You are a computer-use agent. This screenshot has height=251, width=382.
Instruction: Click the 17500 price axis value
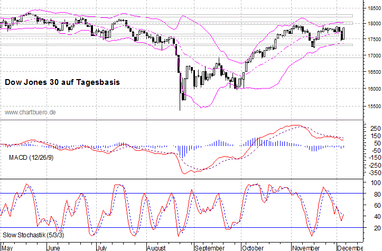[x=374, y=40]
